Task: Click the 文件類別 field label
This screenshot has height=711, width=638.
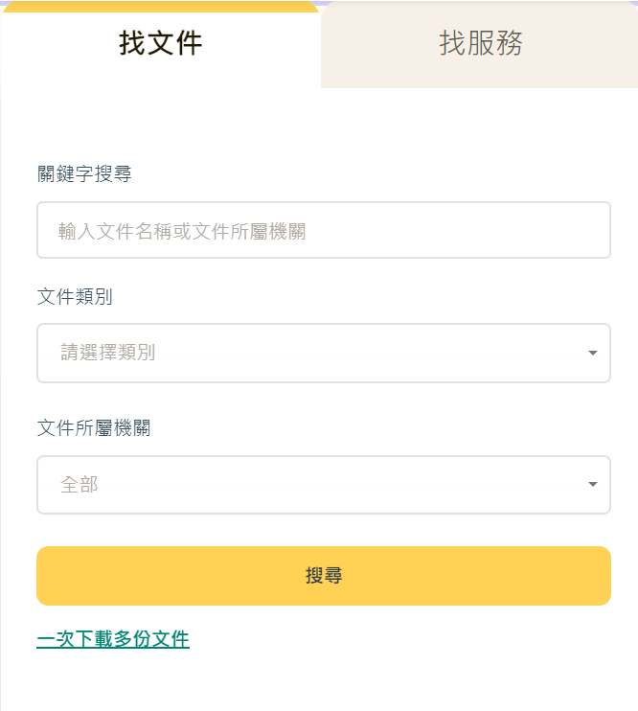Action: pyautogui.click(x=75, y=296)
